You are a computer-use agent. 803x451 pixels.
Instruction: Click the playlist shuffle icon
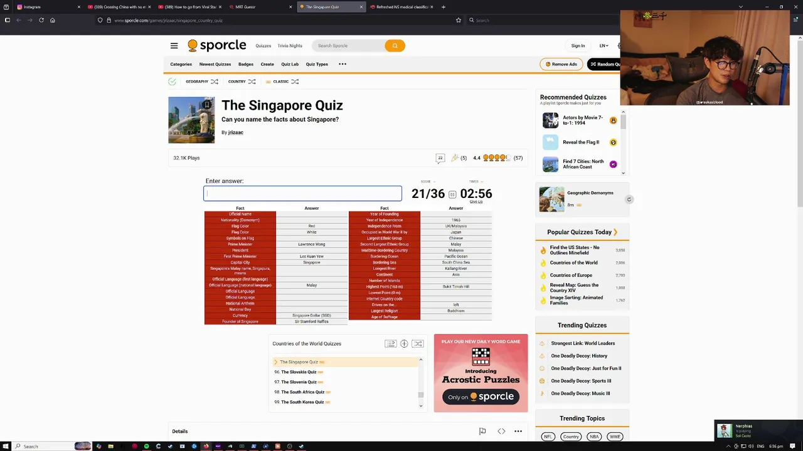pyautogui.click(x=418, y=343)
